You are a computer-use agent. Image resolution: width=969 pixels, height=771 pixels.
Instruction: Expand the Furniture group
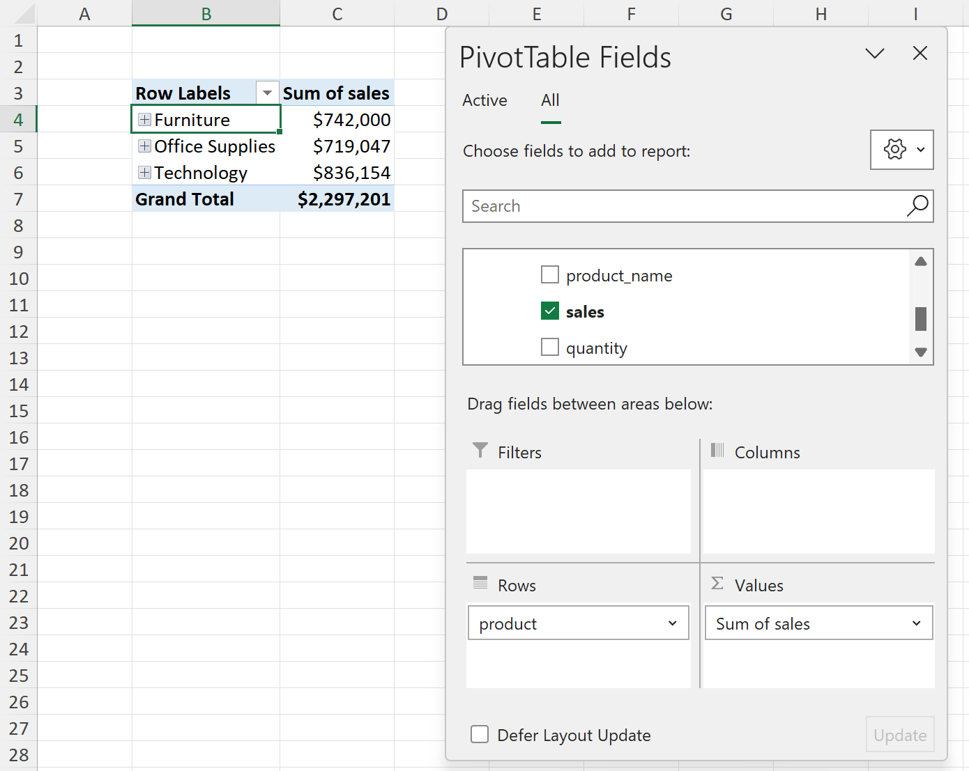[144, 119]
